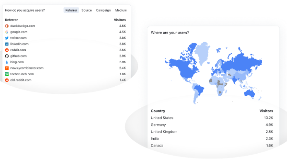Open the duckduckgo.com referrer link
Viewport: 287px width, 159px height.
22,26
